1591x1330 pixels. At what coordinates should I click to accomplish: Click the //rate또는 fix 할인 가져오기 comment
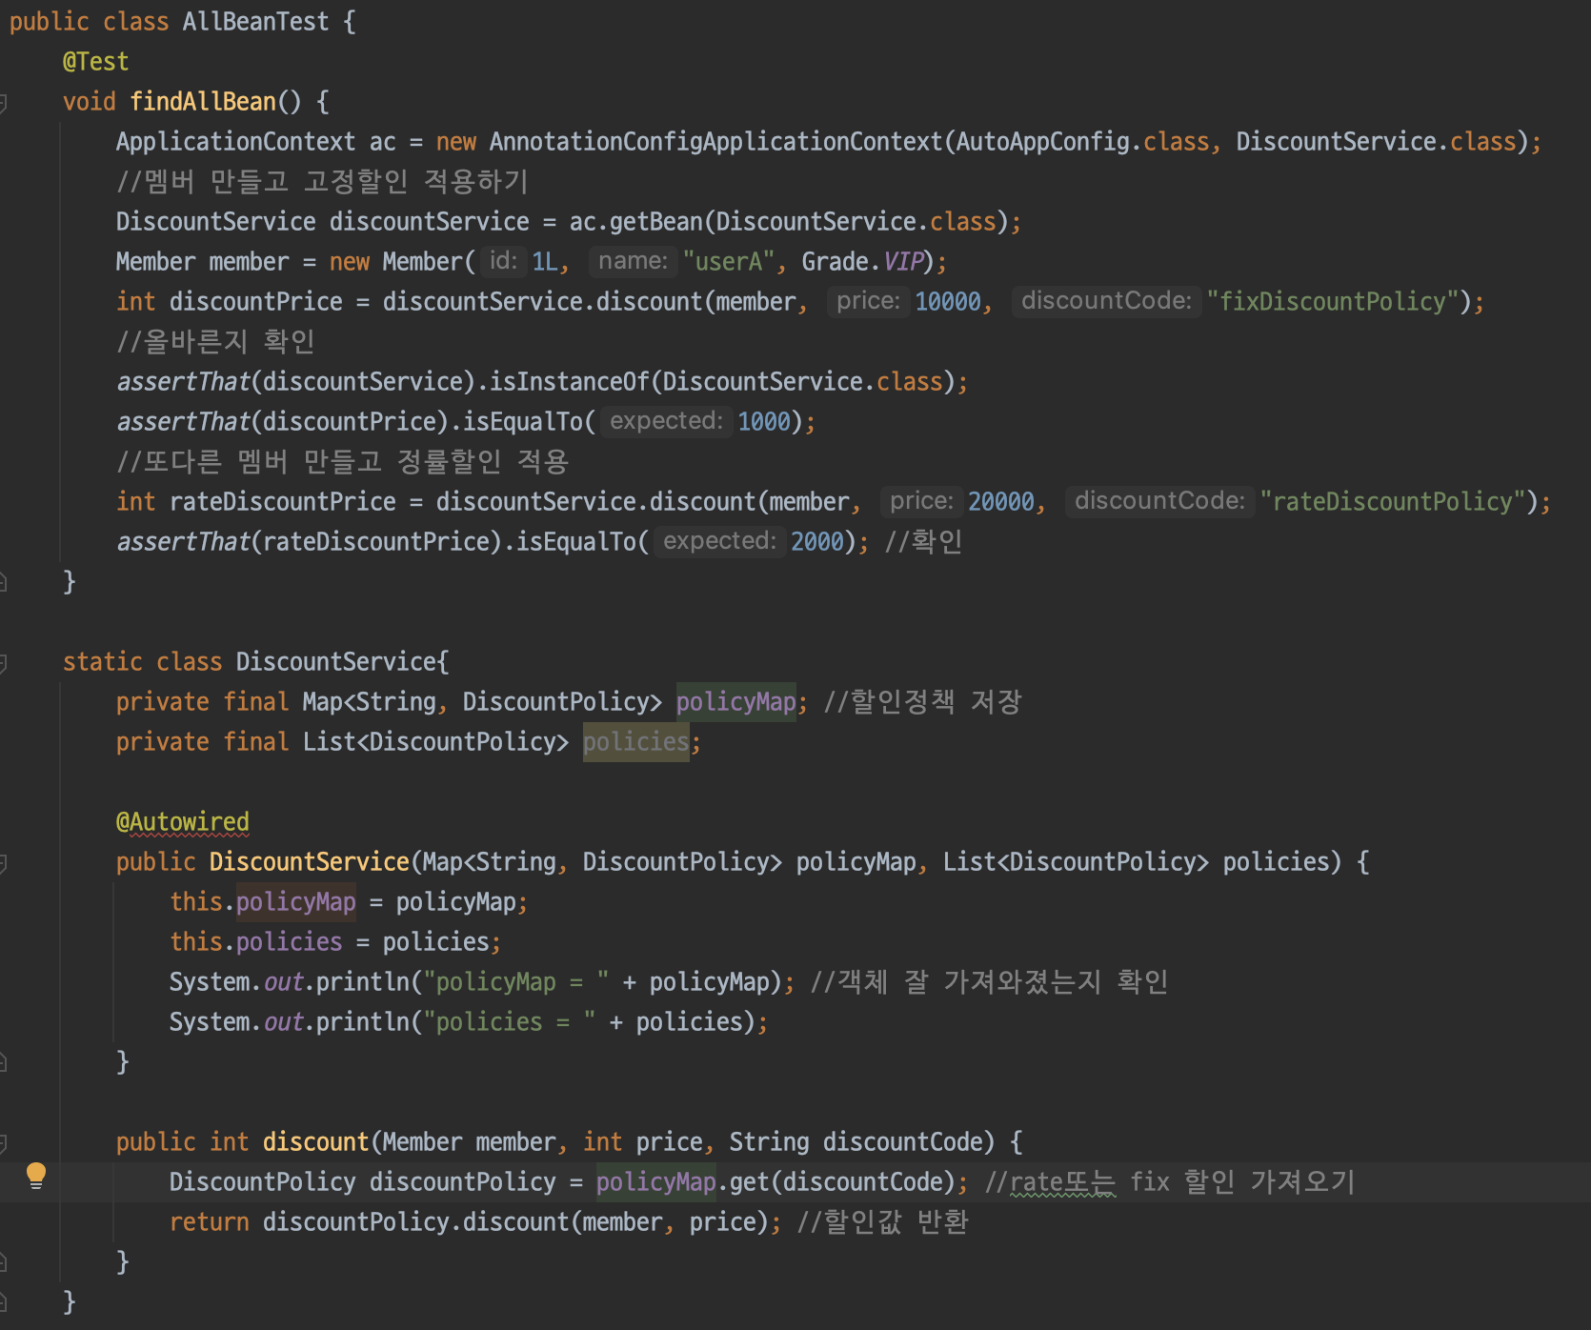(x=1170, y=1182)
